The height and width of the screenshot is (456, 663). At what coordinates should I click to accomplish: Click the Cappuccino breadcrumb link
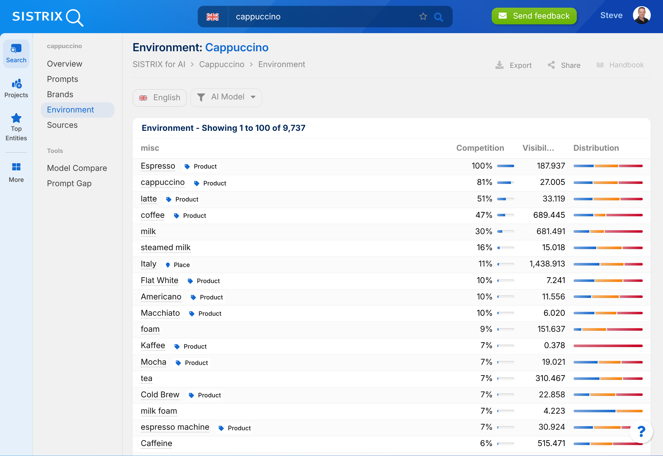[222, 65]
